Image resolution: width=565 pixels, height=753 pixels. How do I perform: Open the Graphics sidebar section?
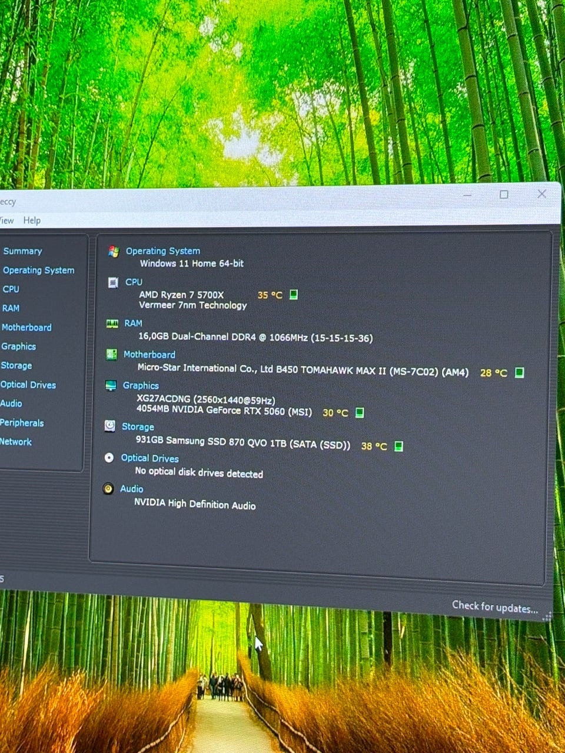coord(18,346)
